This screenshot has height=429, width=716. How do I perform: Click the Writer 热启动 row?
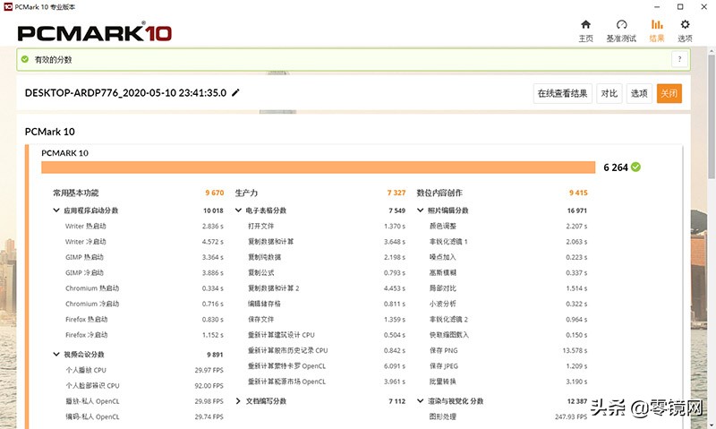(x=144, y=227)
